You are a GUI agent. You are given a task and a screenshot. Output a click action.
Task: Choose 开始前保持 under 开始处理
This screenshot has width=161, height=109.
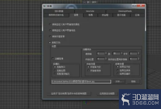click(x=88, y=71)
